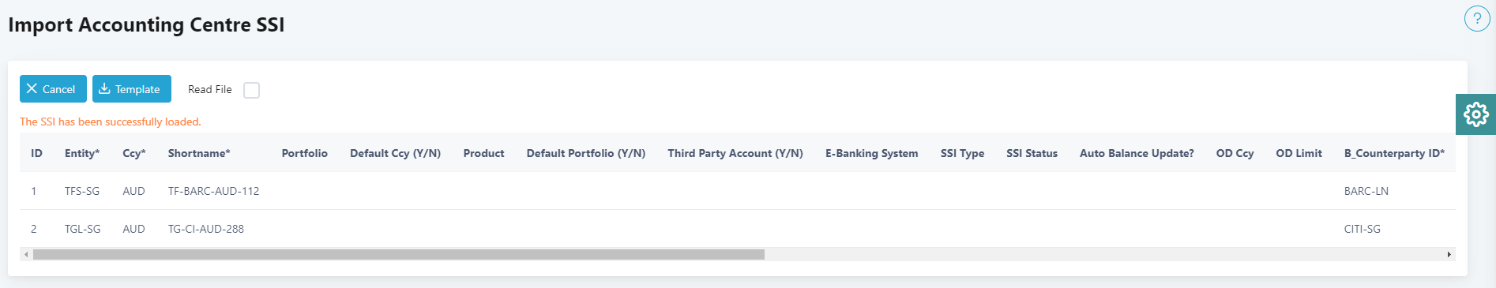Sort by the Shortname* column header
This screenshot has width=1496, height=288.
coord(199,153)
